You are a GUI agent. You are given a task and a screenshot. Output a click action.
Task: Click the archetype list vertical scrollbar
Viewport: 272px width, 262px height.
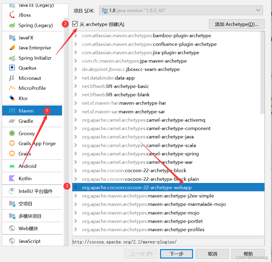pyautogui.click(x=263, y=73)
